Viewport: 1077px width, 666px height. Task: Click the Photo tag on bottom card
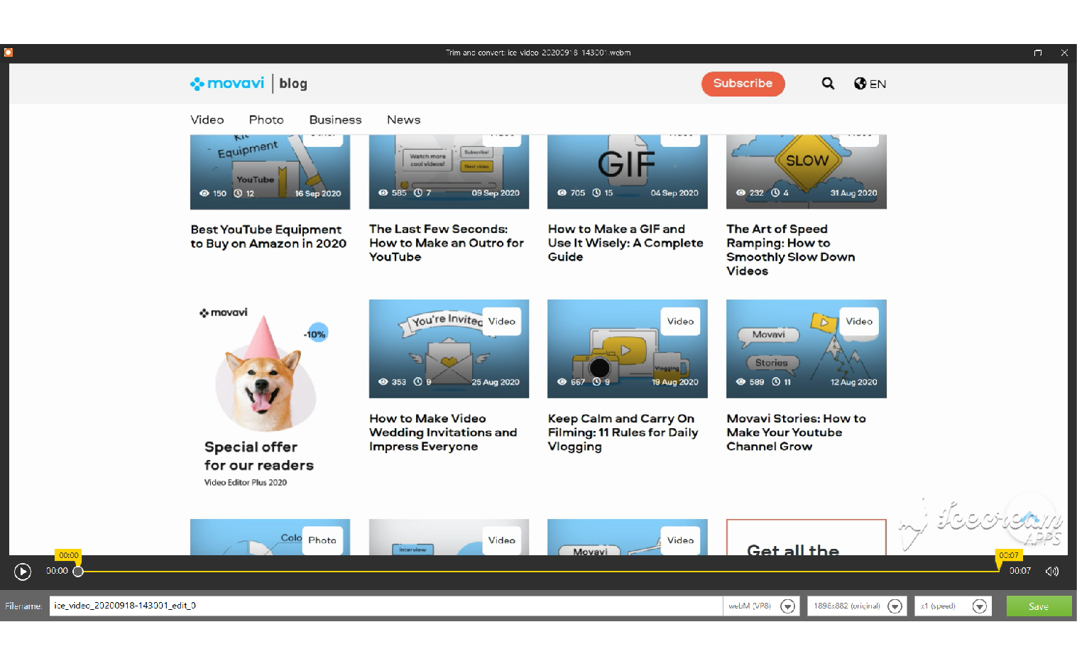tap(322, 540)
